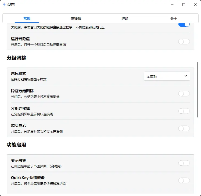
Task: Switch to the 常规 tab
Action: point(27,19)
